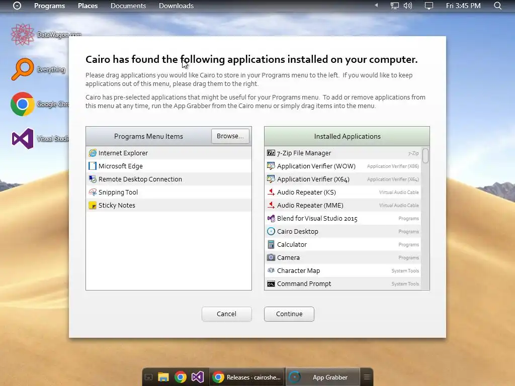Open the taskbar desktop overlay icon
Viewport: 515px width, 386px height.
click(149, 377)
